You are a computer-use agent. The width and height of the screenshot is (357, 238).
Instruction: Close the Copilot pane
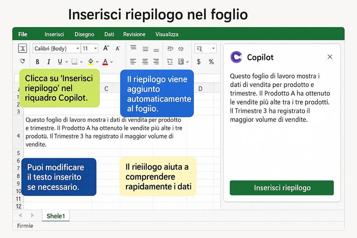click(x=330, y=57)
